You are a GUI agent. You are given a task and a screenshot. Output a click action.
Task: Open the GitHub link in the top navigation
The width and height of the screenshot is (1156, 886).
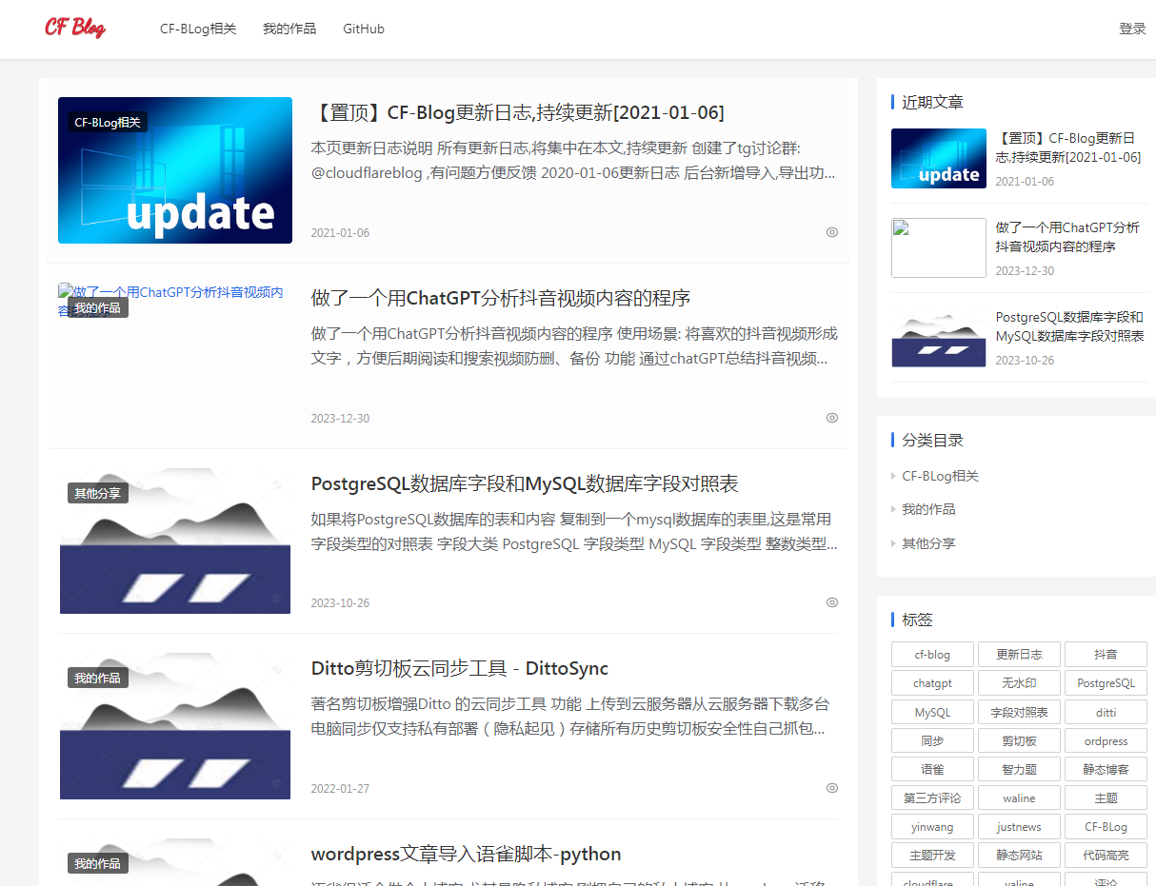364,29
